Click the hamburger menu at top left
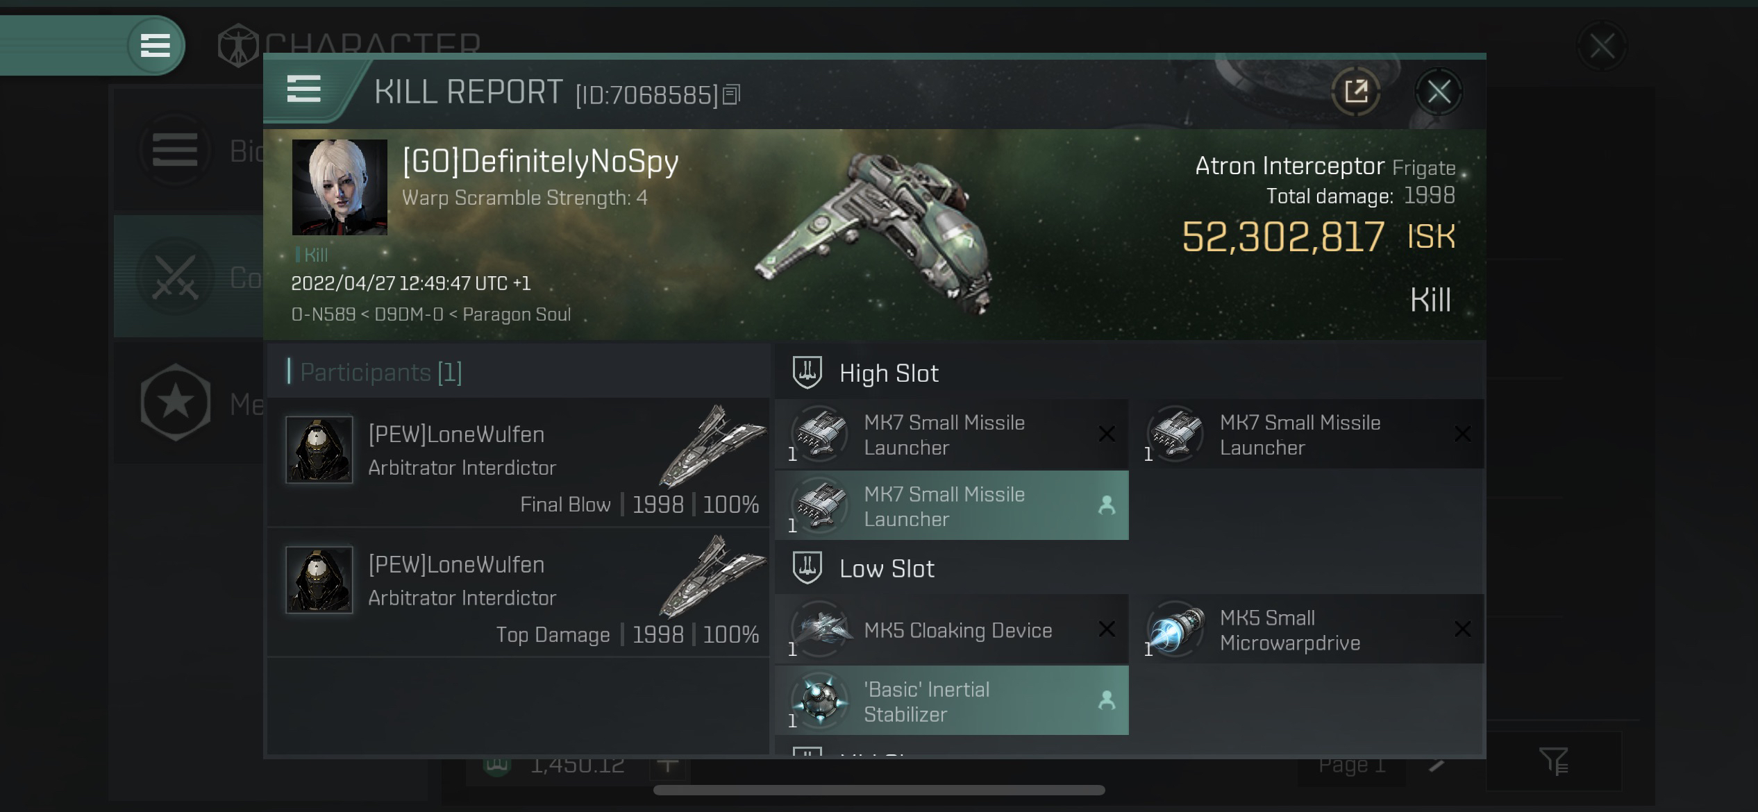Image resolution: width=1758 pixels, height=812 pixels. (x=156, y=45)
